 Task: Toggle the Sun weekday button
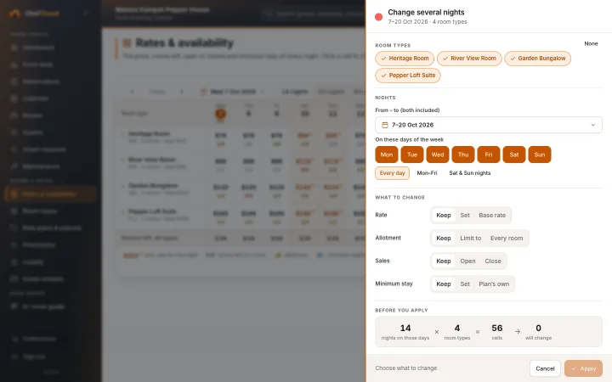point(540,154)
